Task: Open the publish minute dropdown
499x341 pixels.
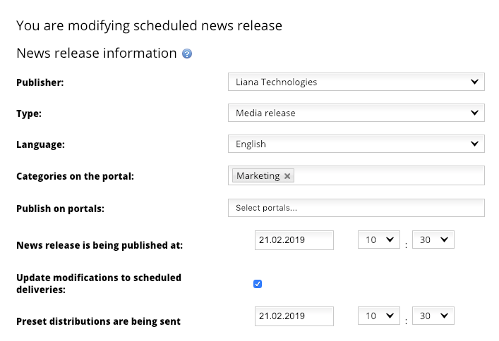Action: (x=433, y=240)
